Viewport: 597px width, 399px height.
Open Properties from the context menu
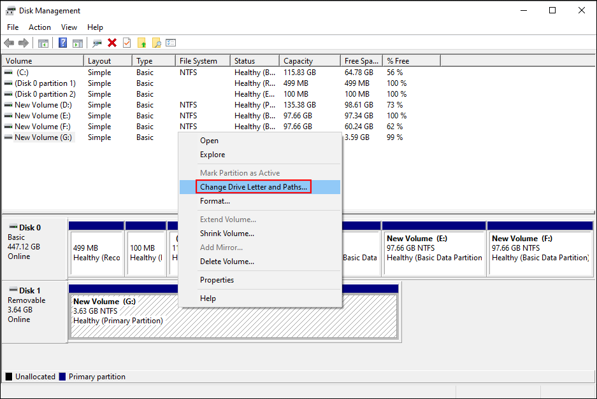[217, 280]
